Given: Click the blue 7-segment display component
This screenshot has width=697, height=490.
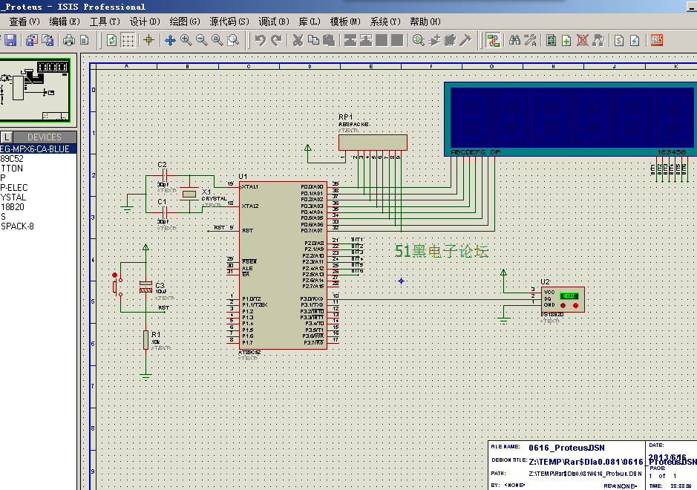Looking at the screenshot, I should (x=571, y=119).
